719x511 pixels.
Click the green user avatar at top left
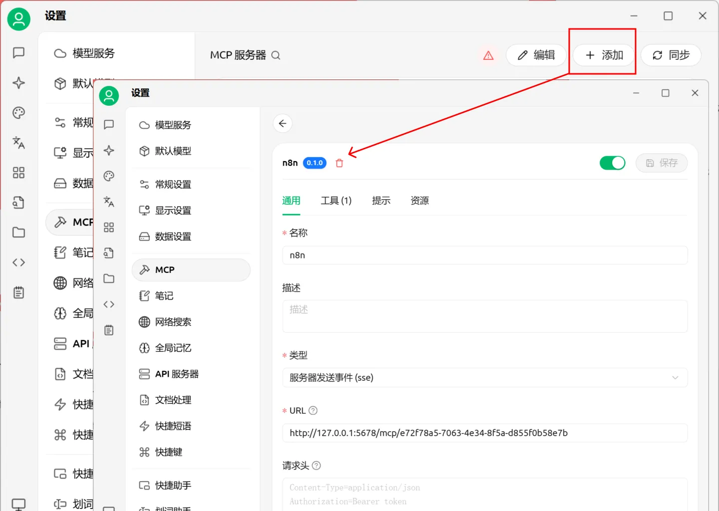18,19
